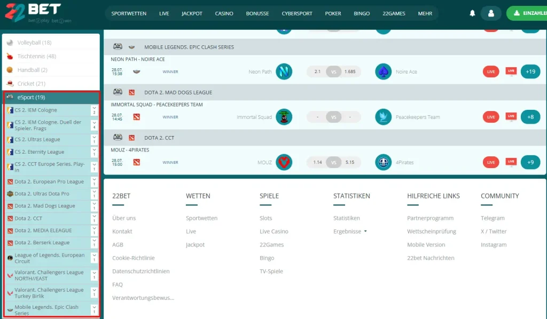Open the X / Twitter community link
547x319 pixels.
[494, 231]
